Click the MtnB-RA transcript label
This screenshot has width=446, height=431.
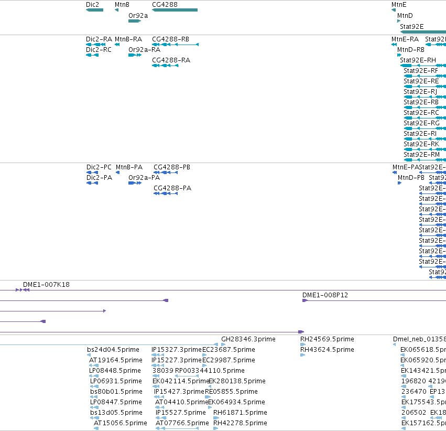coord(128,39)
